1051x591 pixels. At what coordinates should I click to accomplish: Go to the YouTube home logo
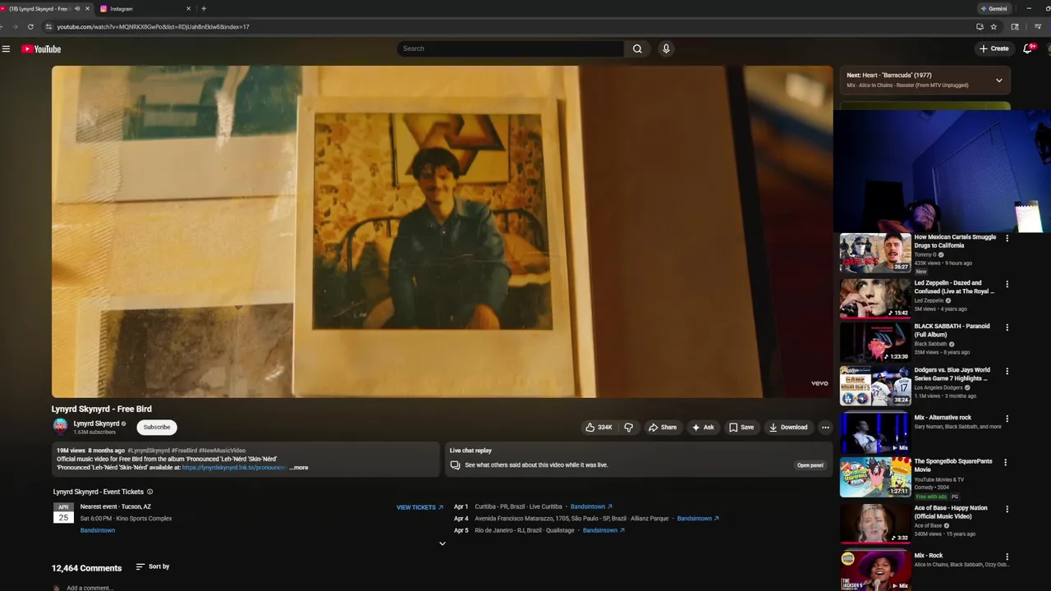tap(41, 49)
